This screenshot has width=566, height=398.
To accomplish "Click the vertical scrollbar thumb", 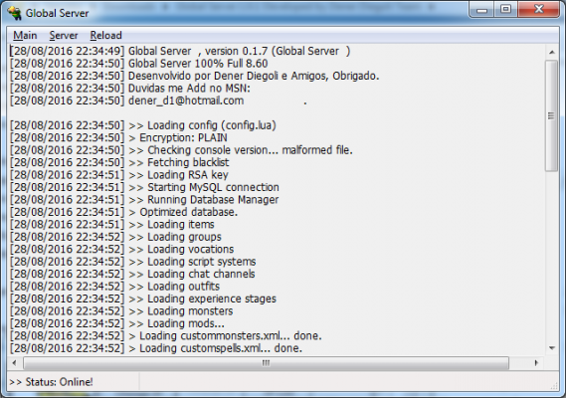I will tap(551, 116).
